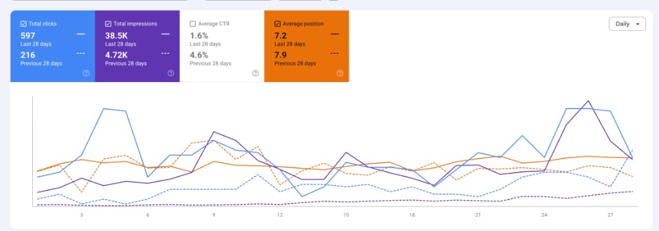Select the Average position metric card
The image size is (659, 231).
pos(306,46)
